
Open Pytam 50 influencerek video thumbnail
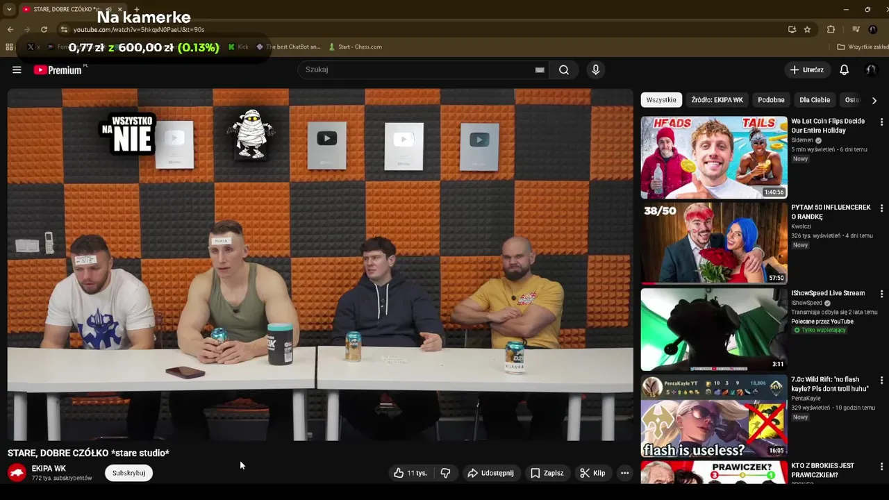[x=714, y=243]
